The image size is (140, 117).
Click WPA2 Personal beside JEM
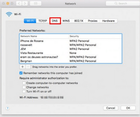coord(79,49)
